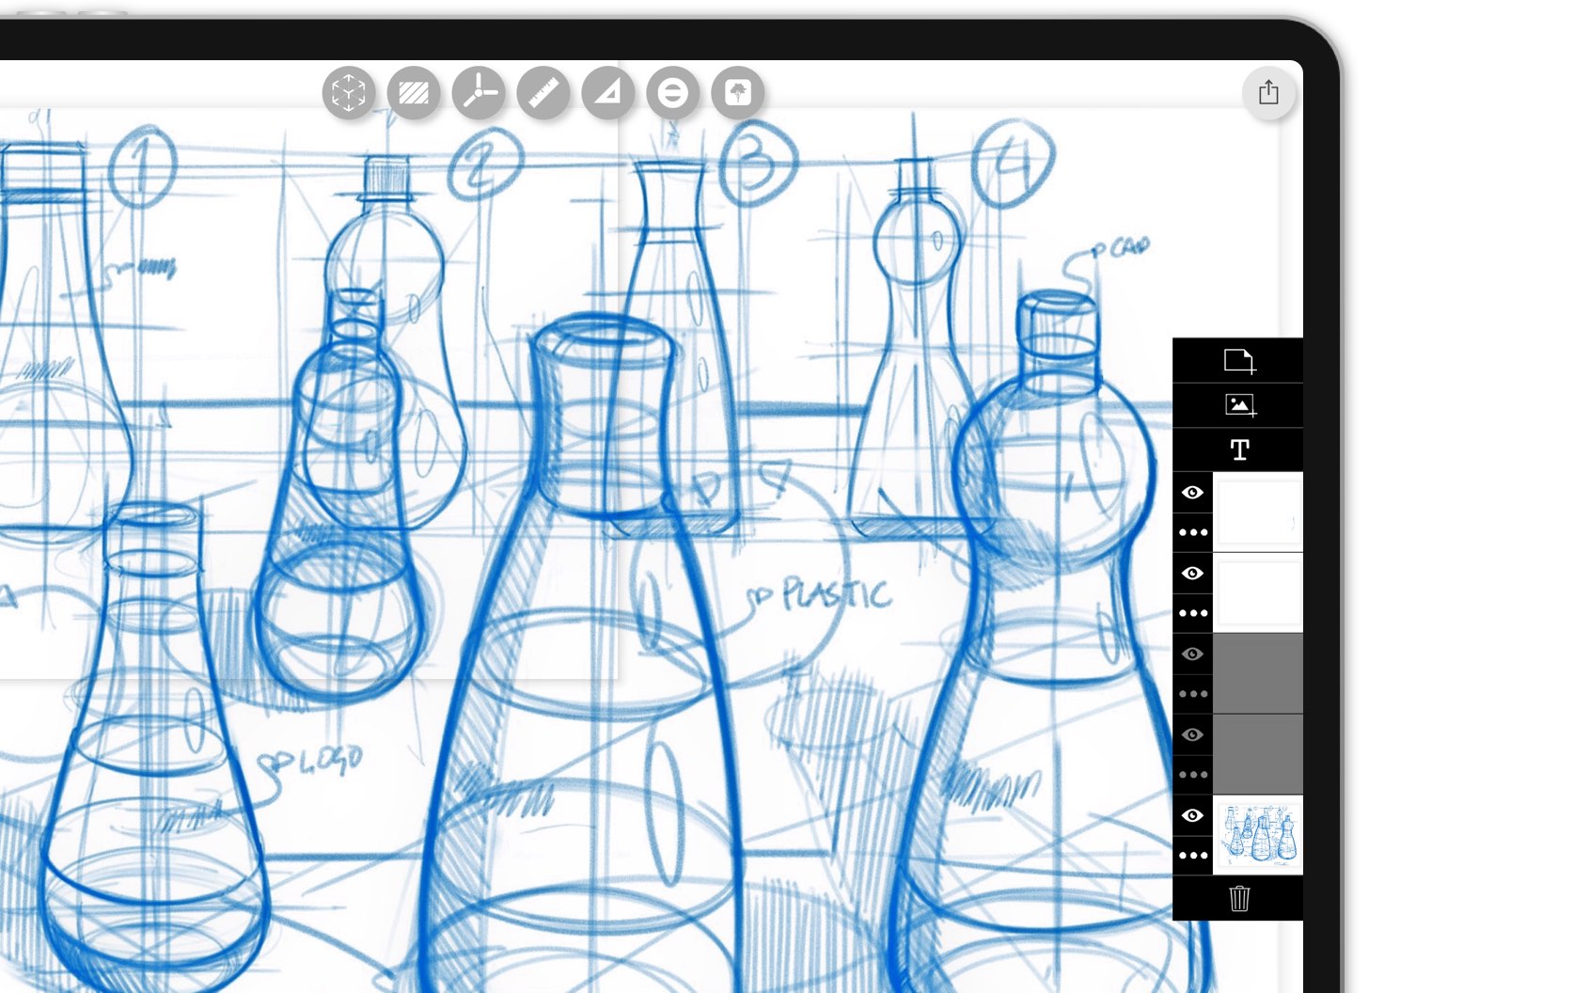Toggle visibility of the second layer

pos(1192,574)
